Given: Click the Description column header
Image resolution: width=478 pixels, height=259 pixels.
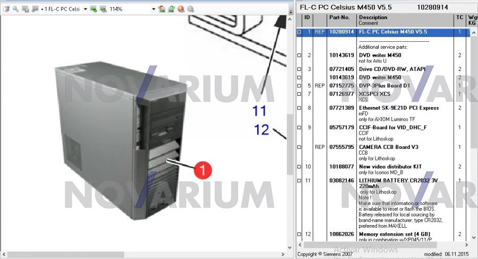Looking at the screenshot, I should click(373, 17).
